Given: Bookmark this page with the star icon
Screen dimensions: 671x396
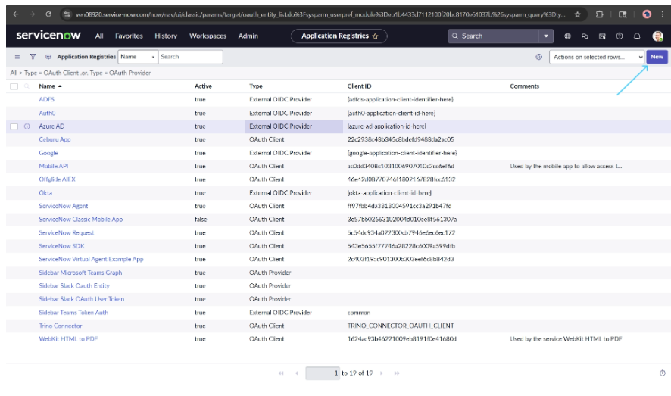Looking at the screenshot, I should [x=577, y=14].
